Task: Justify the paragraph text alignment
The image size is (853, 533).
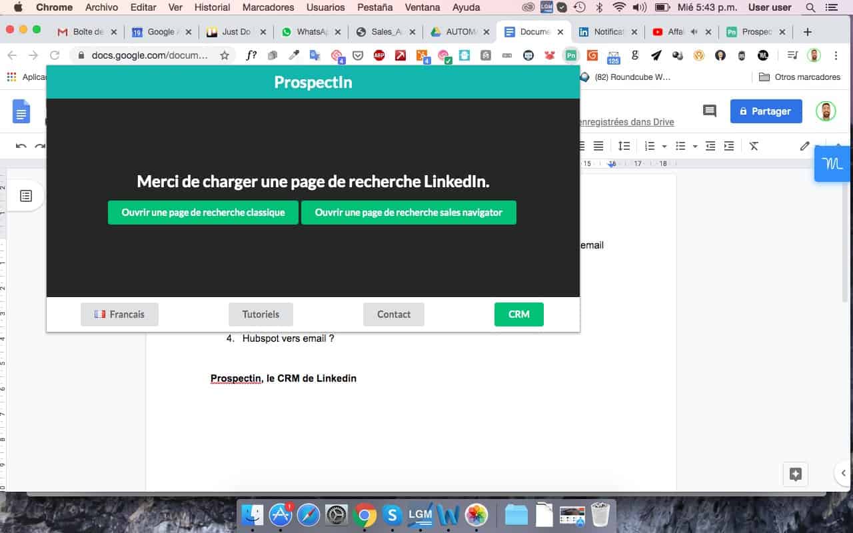Action: click(598, 146)
